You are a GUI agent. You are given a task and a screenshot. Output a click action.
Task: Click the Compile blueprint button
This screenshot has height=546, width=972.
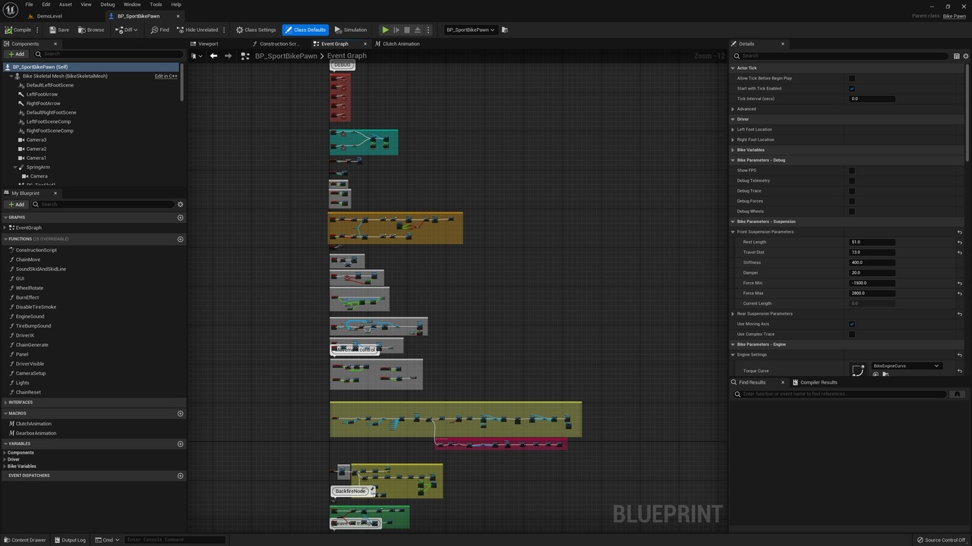(x=18, y=30)
